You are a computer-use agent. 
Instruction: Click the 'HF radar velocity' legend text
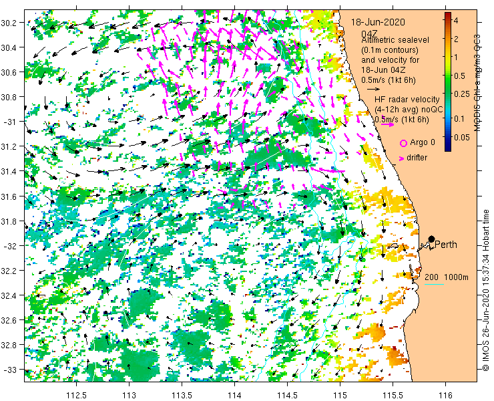click(407, 100)
